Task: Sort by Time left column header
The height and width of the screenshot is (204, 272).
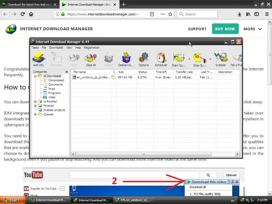Action: coord(163,72)
